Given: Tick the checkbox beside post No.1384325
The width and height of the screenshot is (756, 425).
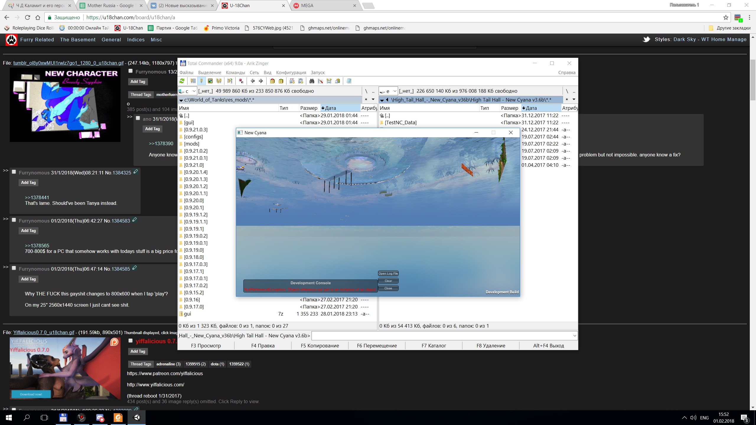Looking at the screenshot, I should click(x=14, y=172).
